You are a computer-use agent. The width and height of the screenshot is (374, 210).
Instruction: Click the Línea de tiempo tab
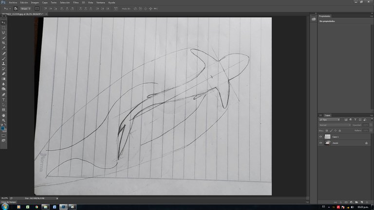coord(9,202)
